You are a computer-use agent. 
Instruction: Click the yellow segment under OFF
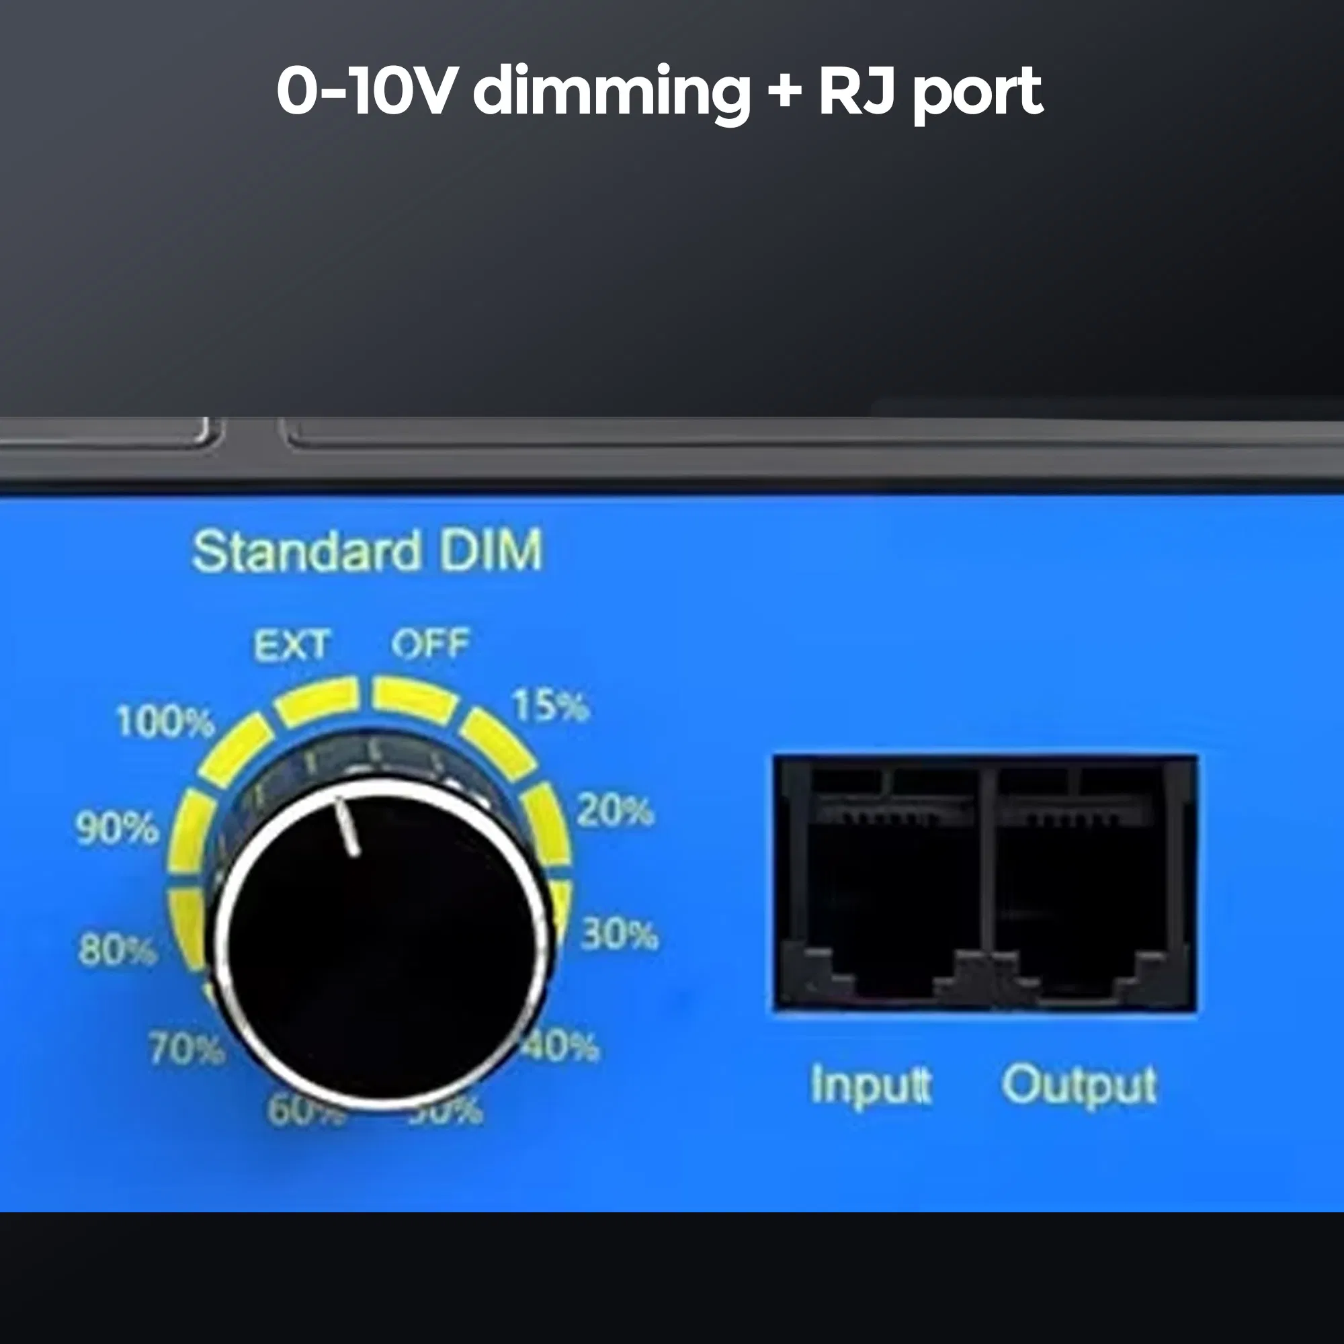[415, 699]
